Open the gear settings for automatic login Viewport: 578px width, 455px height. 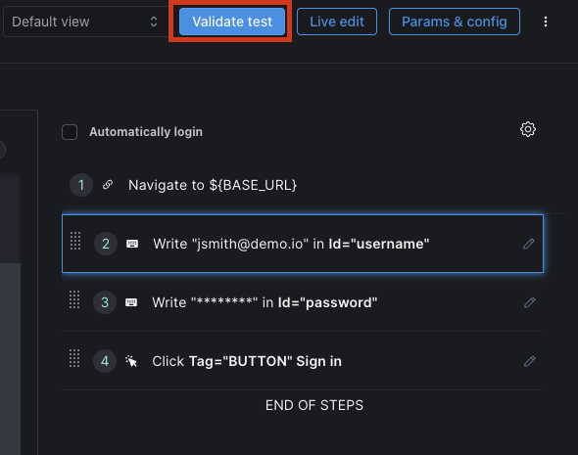point(528,129)
